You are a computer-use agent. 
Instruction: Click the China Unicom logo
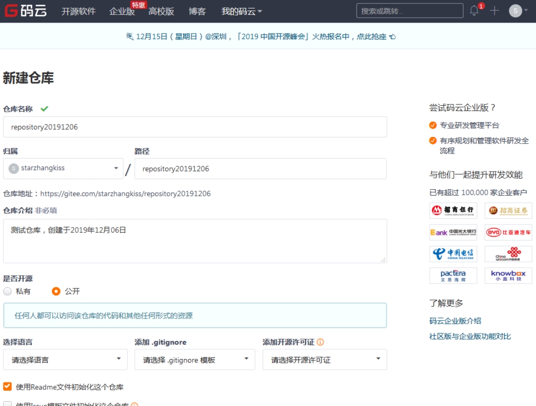pyautogui.click(x=508, y=254)
